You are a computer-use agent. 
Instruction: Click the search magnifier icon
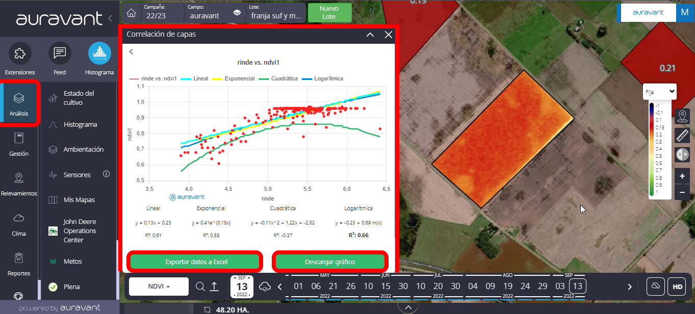pyautogui.click(x=200, y=287)
